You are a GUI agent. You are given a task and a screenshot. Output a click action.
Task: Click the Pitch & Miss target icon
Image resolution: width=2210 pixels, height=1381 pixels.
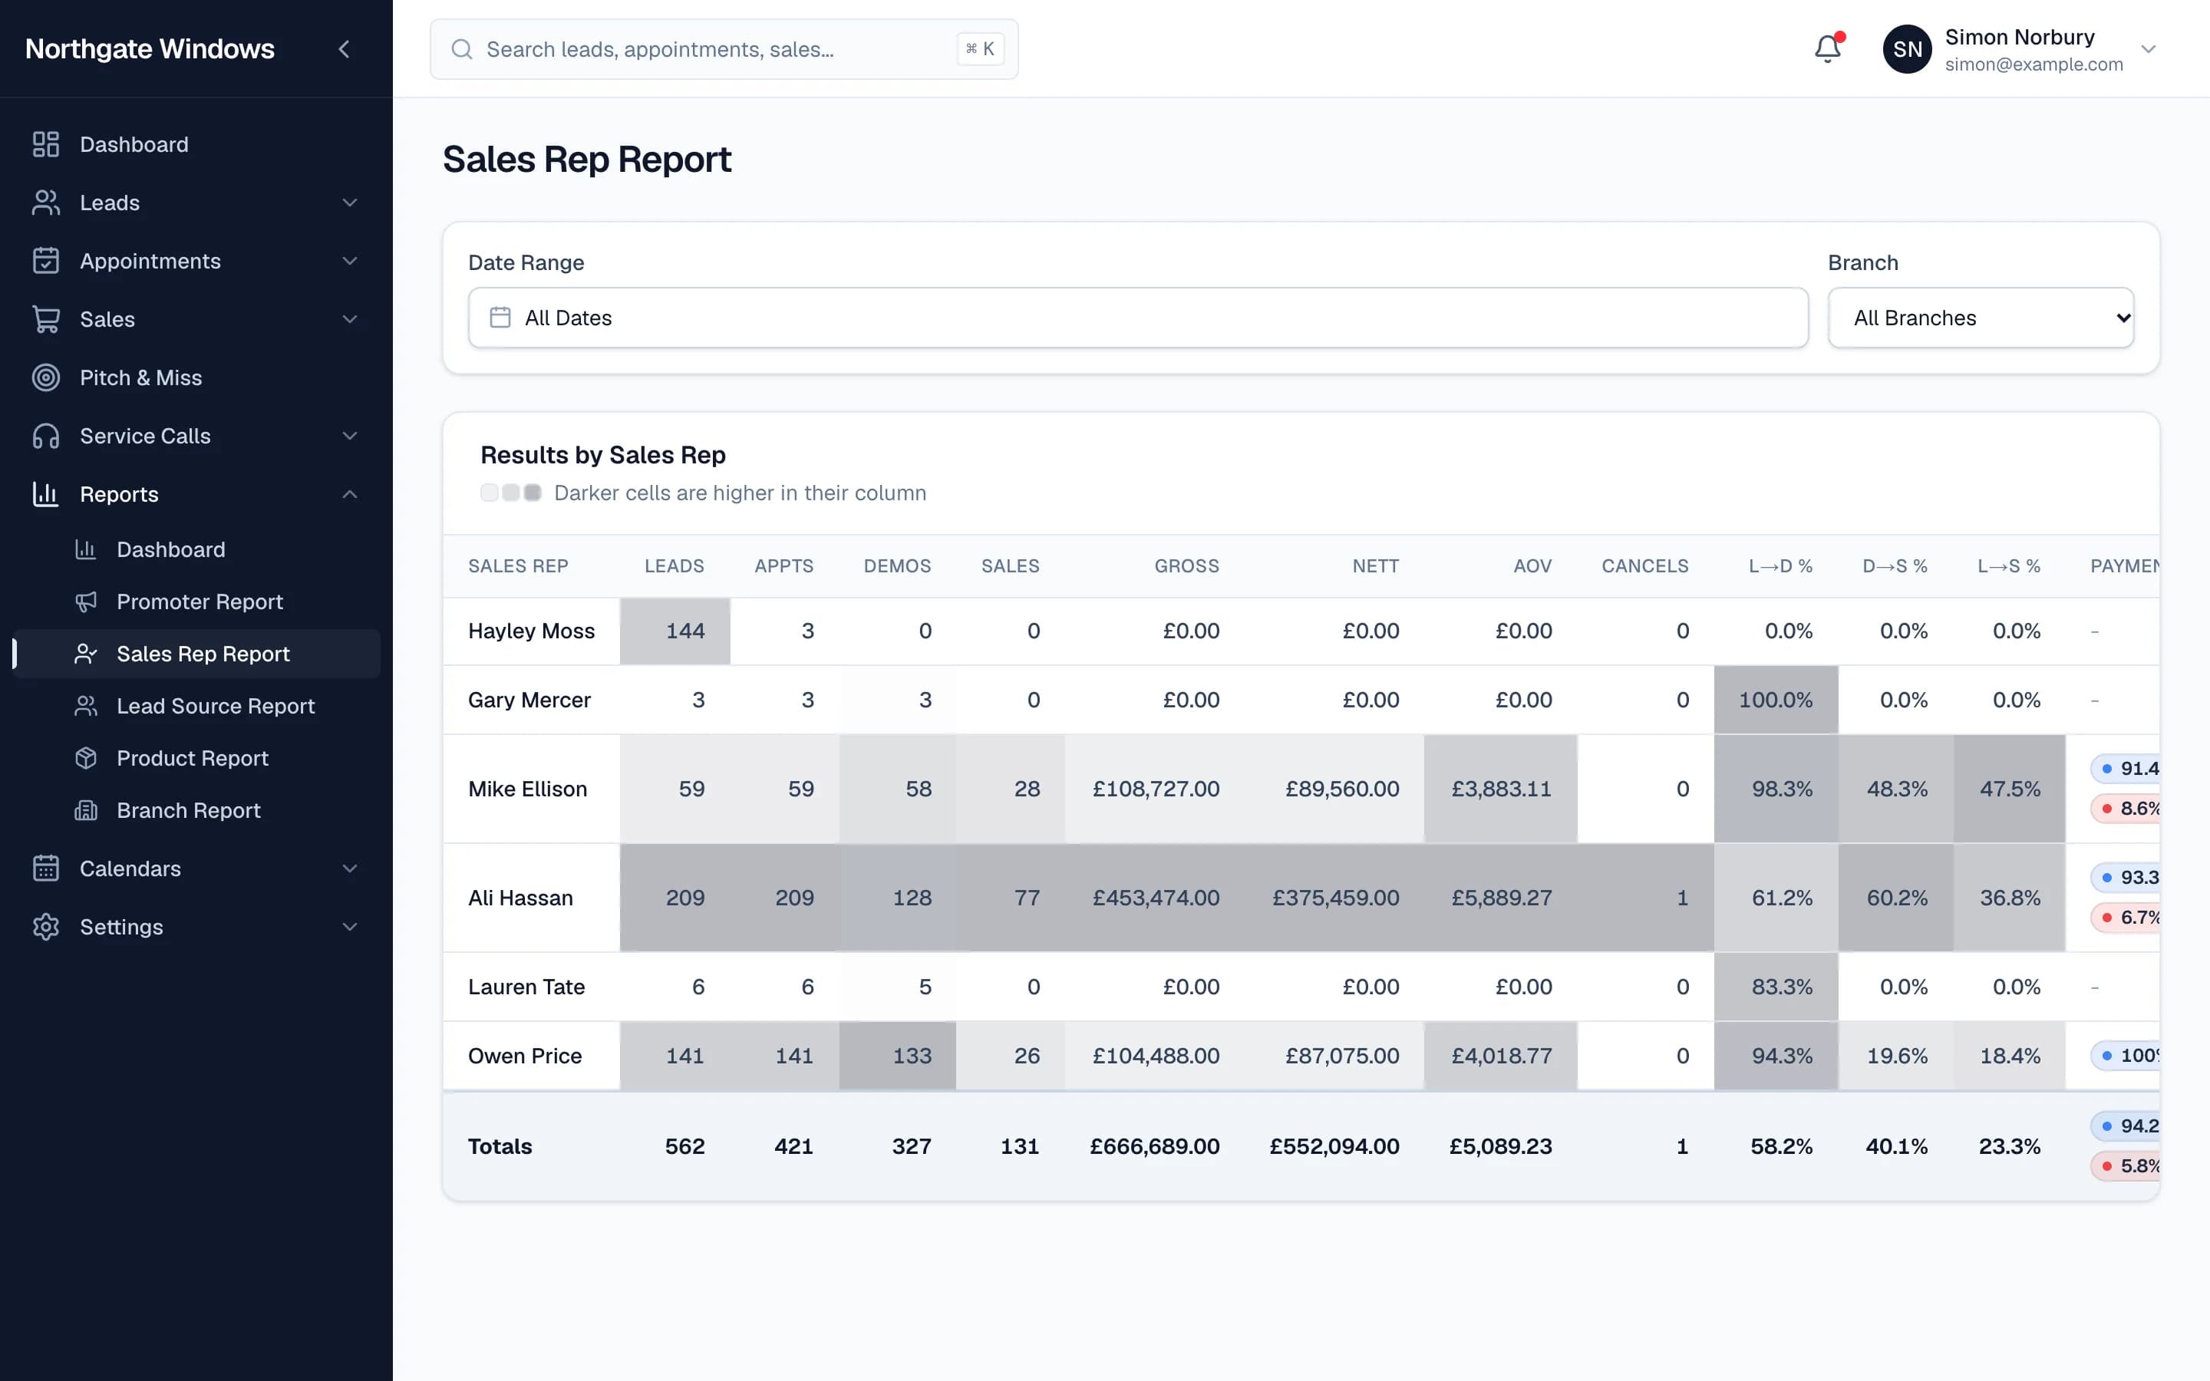[x=46, y=377]
